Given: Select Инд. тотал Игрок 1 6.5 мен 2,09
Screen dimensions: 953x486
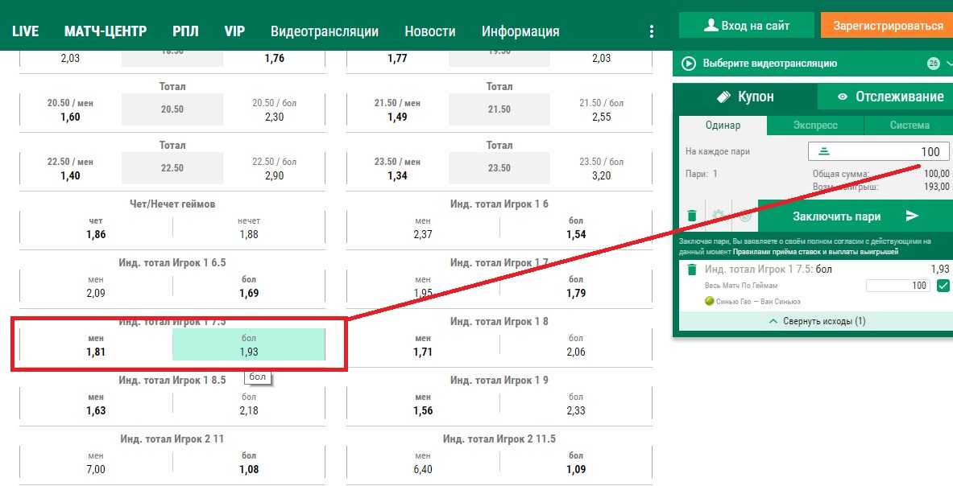Looking at the screenshot, I should tap(96, 286).
